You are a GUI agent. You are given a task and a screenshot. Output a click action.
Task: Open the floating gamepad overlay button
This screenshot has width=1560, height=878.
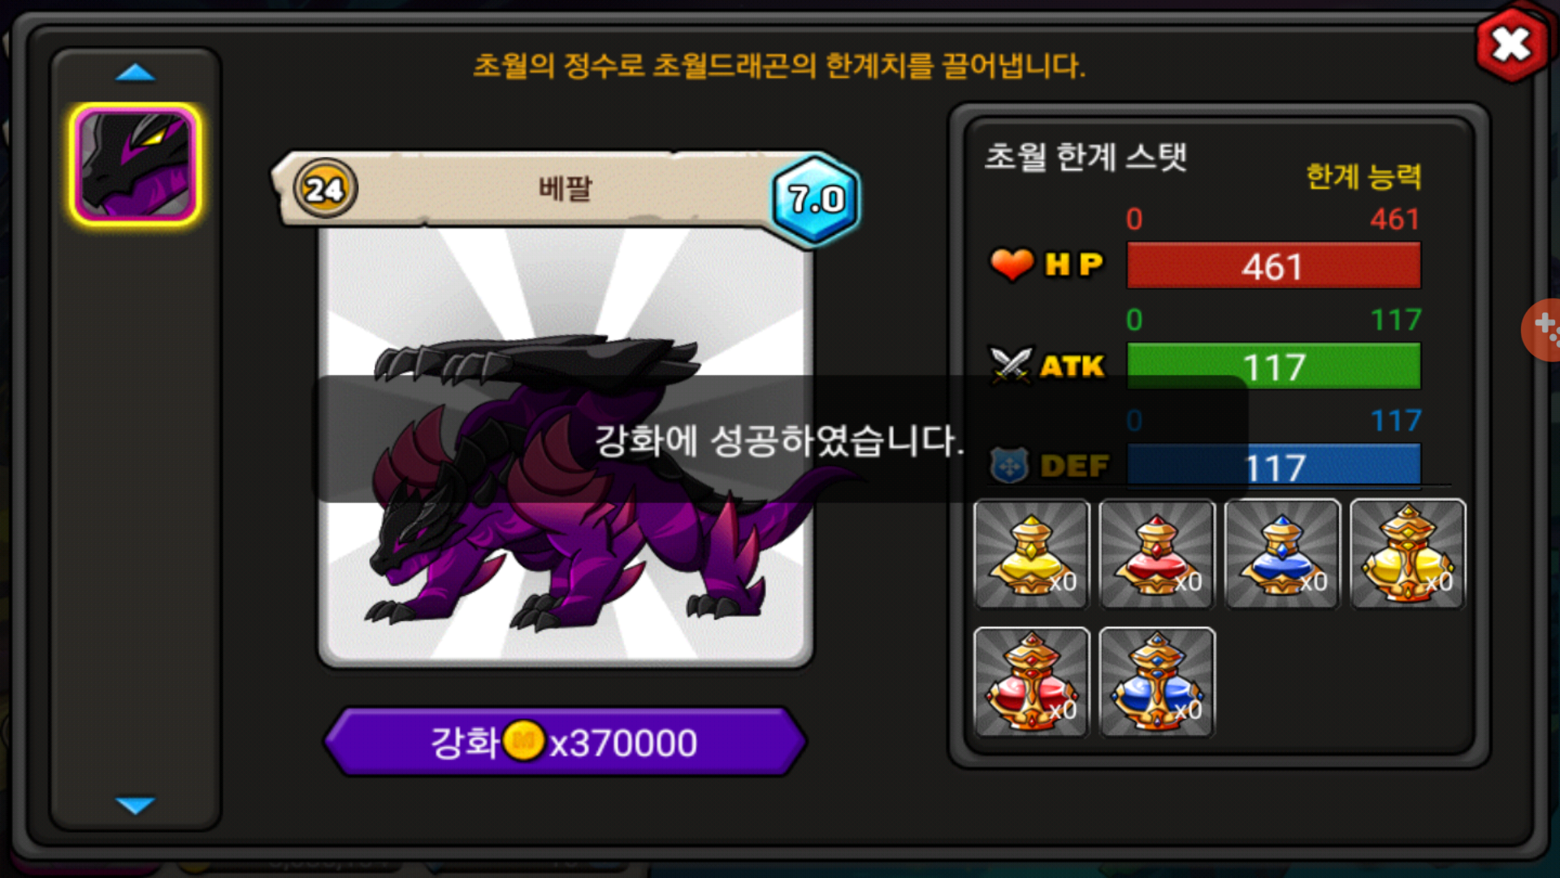(1542, 329)
